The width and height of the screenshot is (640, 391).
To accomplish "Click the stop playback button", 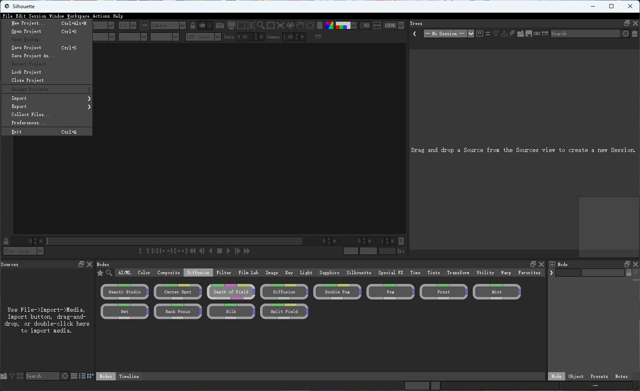I will click(220, 251).
